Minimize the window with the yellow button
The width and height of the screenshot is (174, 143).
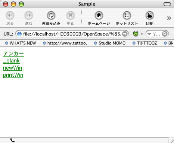pos(13,4)
